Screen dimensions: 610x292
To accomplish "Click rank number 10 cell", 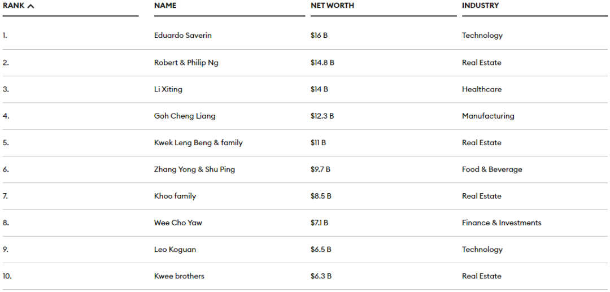I will click(7, 276).
